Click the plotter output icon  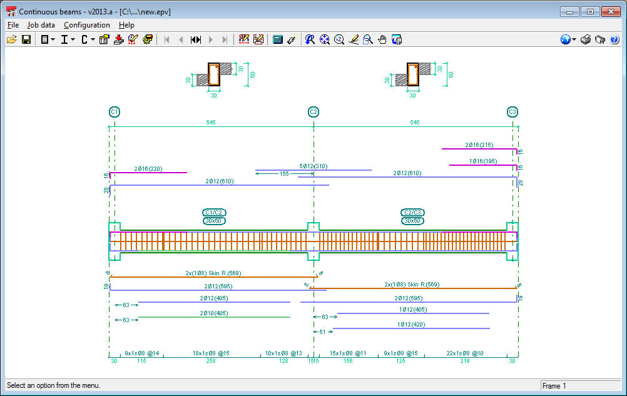pyautogui.click(x=599, y=39)
